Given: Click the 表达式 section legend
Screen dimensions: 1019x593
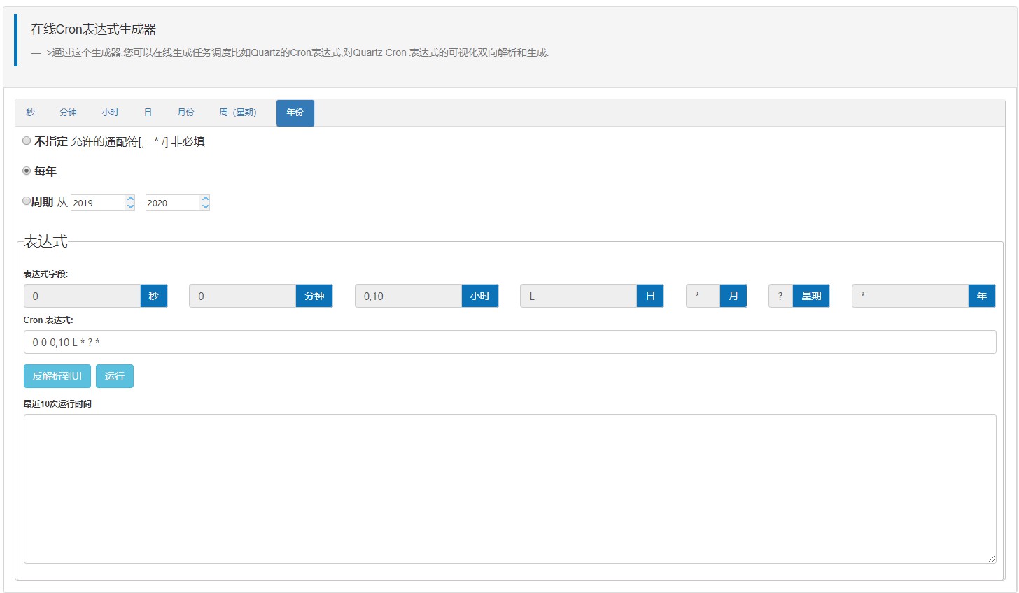Looking at the screenshot, I should [x=45, y=241].
